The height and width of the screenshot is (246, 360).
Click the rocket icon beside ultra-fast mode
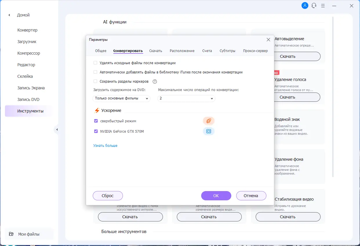[209, 121]
